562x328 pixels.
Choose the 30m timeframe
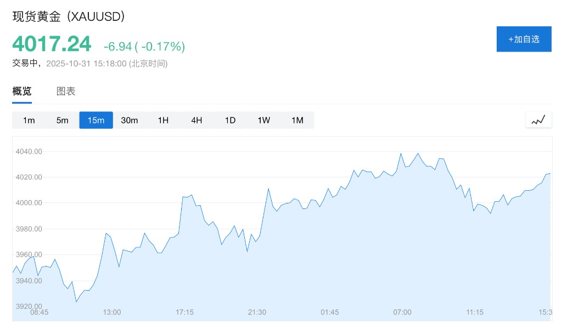pyautogui.click(x=130, y=120)
